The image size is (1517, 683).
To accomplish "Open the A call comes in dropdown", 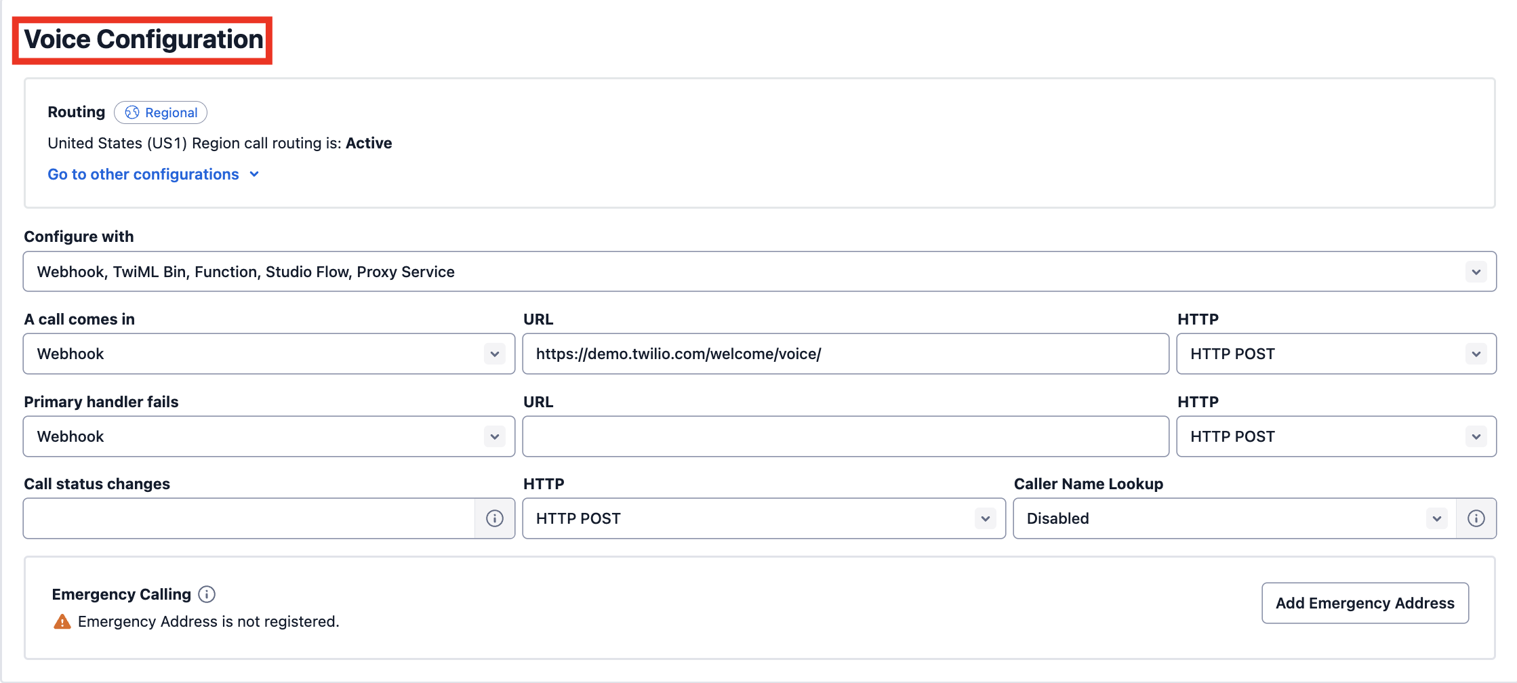I will point(268,354).
